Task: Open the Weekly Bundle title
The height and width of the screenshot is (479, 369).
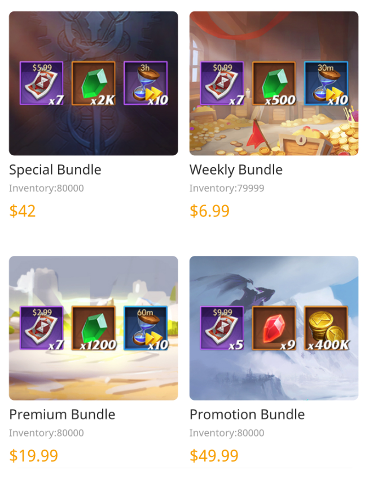Action: 236,169
